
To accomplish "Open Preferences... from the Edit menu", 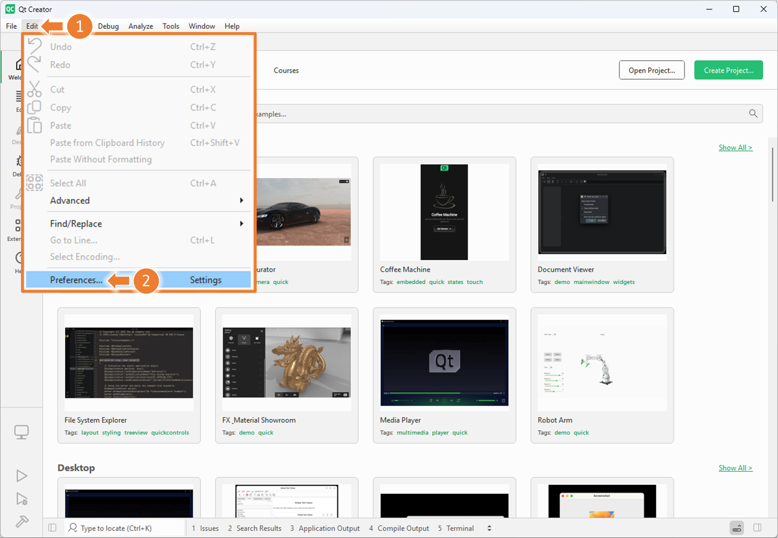I will tap(138, 280).
